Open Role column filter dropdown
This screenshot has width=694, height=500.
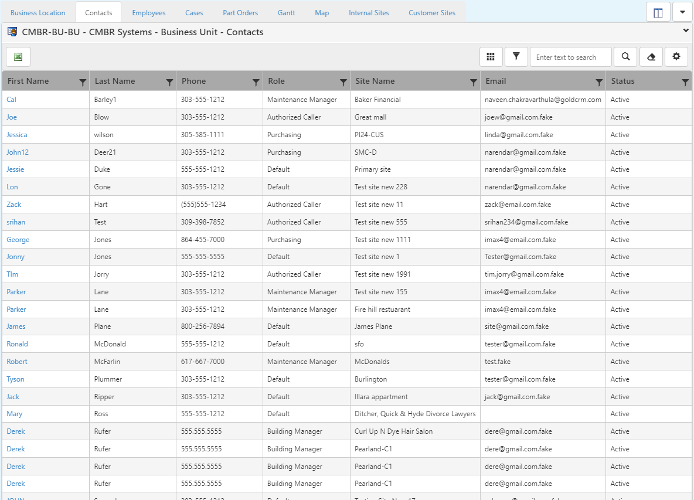pos(343,83)
